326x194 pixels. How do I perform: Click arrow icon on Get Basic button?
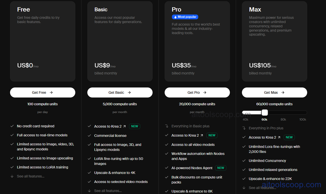129,92
